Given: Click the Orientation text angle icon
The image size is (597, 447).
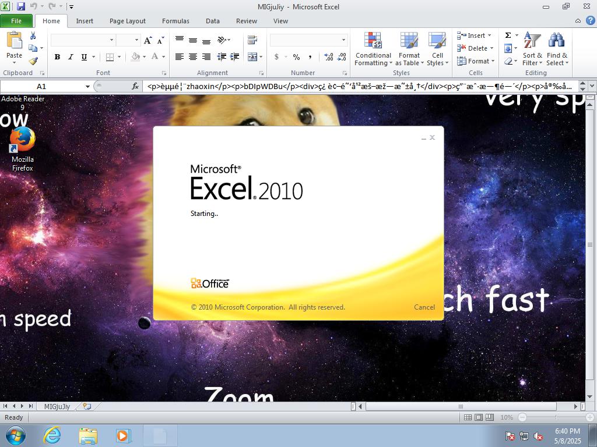Looking at the screenshot, I should point(222,40).
